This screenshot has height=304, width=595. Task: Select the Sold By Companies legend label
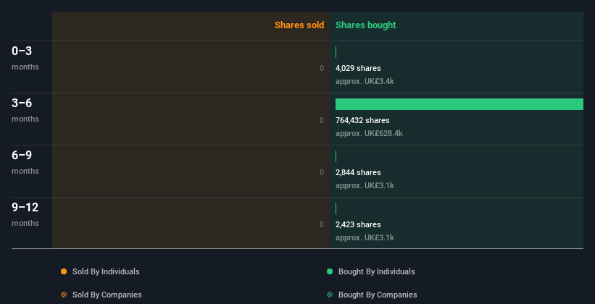(x=107, y=295)
